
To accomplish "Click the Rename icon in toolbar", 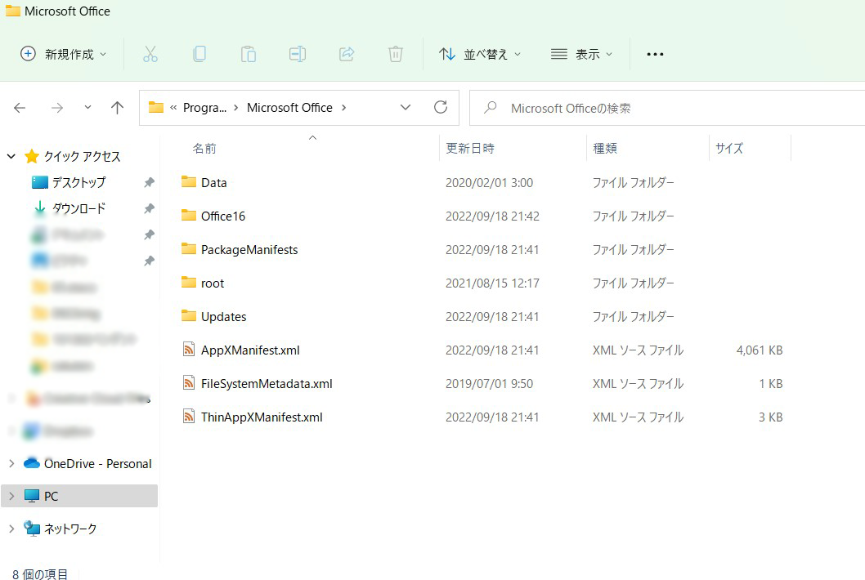I will pos(298,54).
